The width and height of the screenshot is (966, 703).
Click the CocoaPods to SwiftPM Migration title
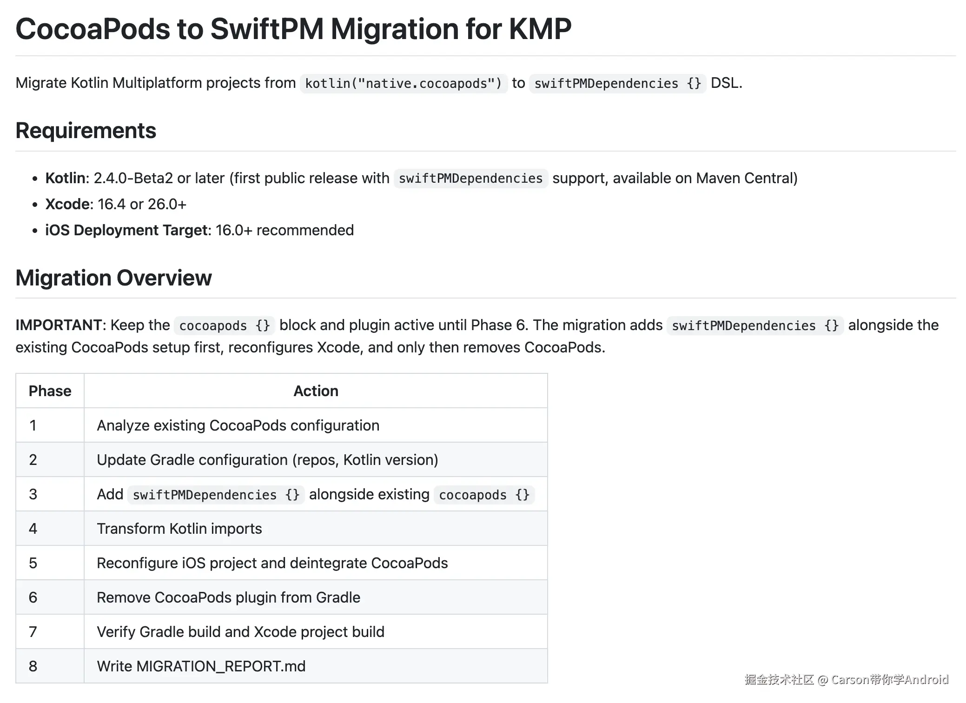tap(293, 29)
